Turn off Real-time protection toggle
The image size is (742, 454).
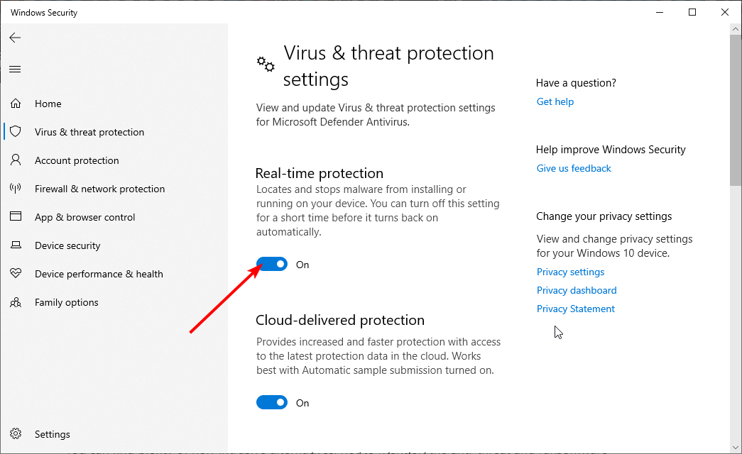pyautogui.click(x=272, y=264)
